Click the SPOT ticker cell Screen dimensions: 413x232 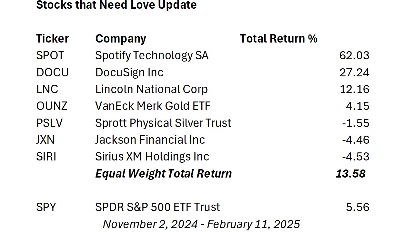point(50,55)
